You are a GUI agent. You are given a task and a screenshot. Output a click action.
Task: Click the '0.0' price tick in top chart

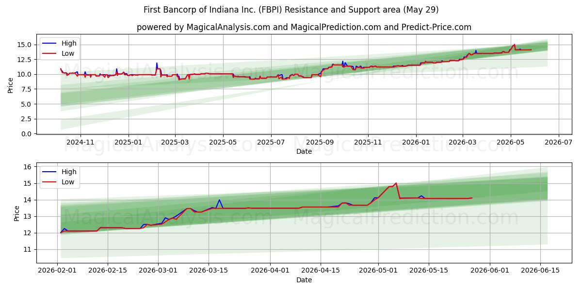click(27, 134)
